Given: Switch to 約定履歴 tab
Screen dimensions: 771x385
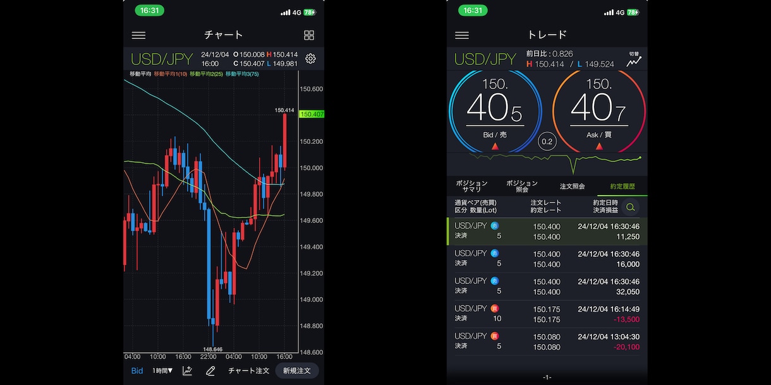Looking at the screenshot, I should pyautogui.click(x=622, y=186).
